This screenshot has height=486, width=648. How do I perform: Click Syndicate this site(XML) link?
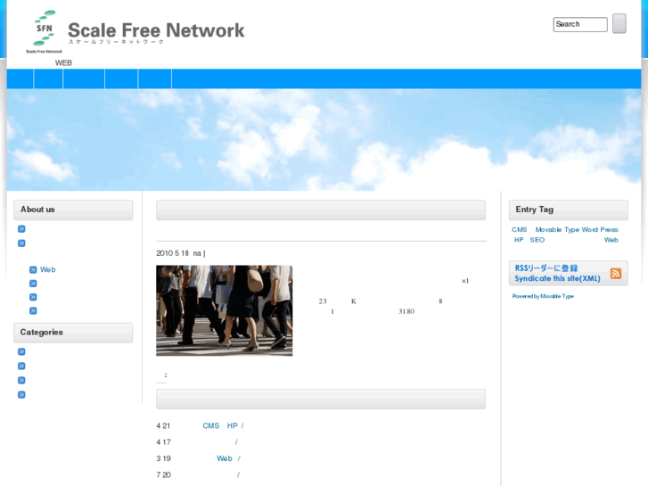coord(557,278)
